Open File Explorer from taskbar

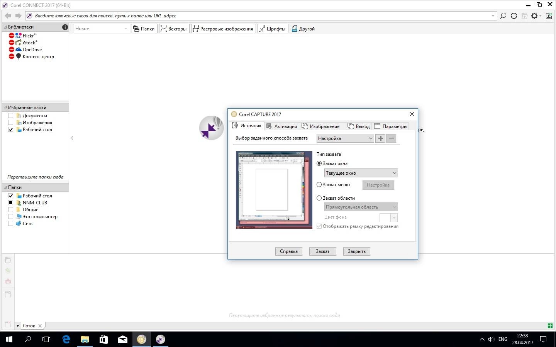[x=85, y=339]
